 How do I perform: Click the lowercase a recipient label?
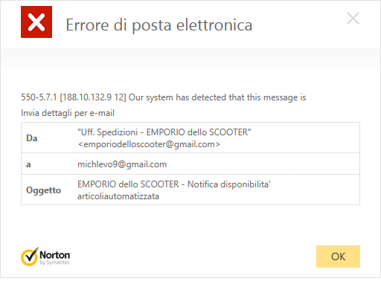click(28, 164)
